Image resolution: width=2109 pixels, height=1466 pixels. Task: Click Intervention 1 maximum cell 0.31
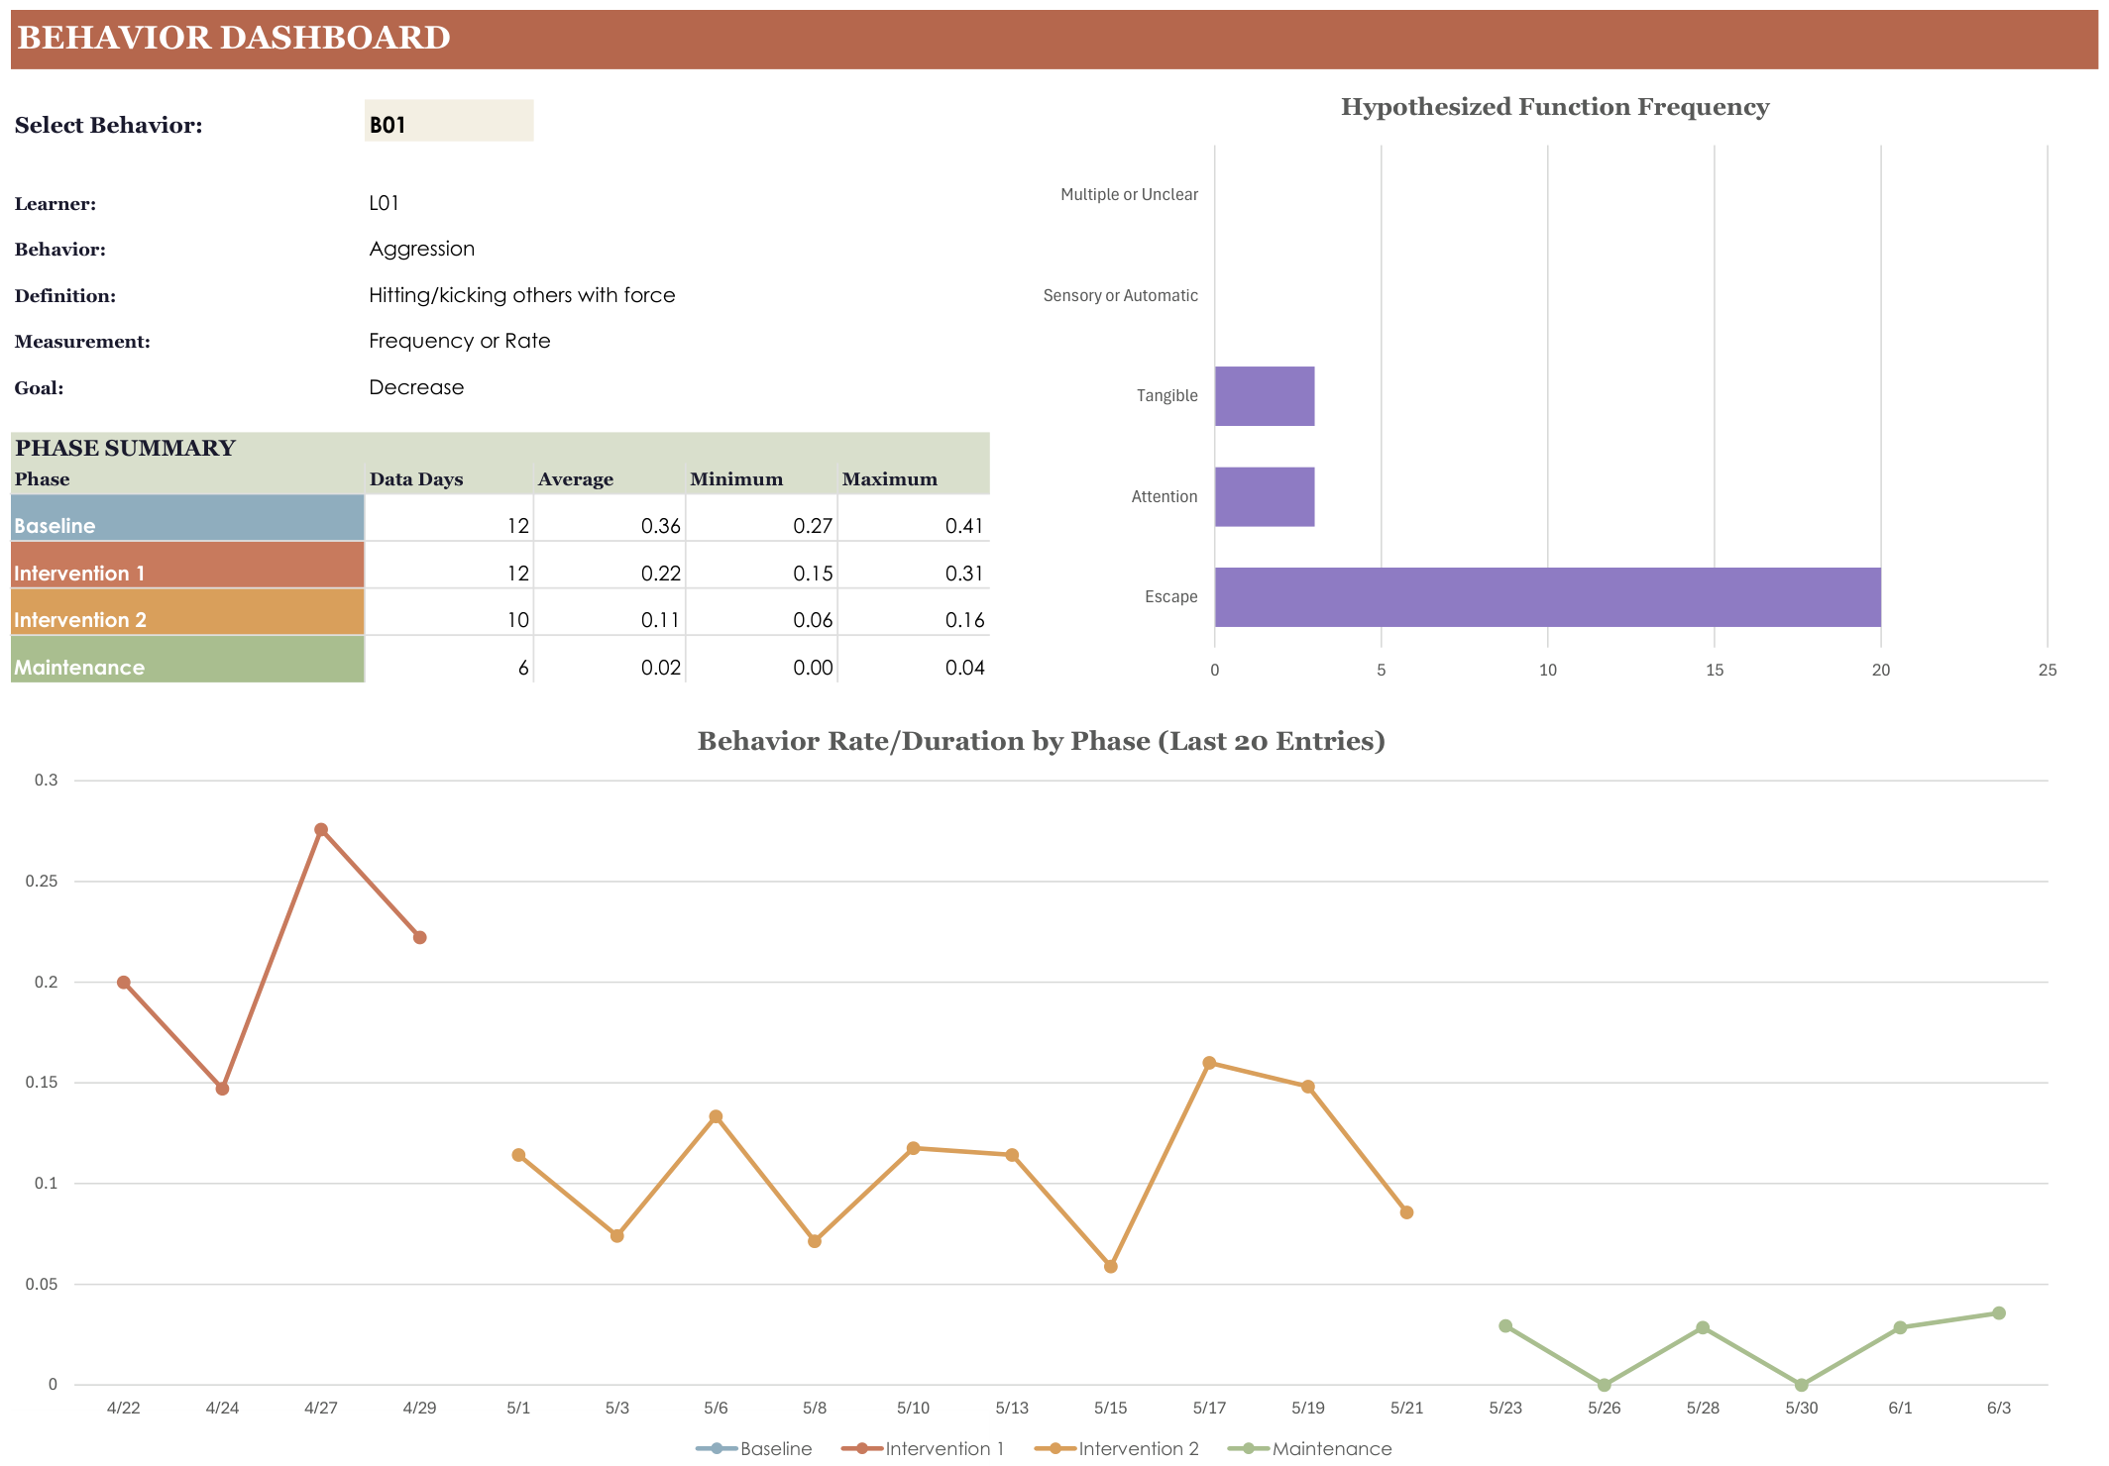coord(914,565)
